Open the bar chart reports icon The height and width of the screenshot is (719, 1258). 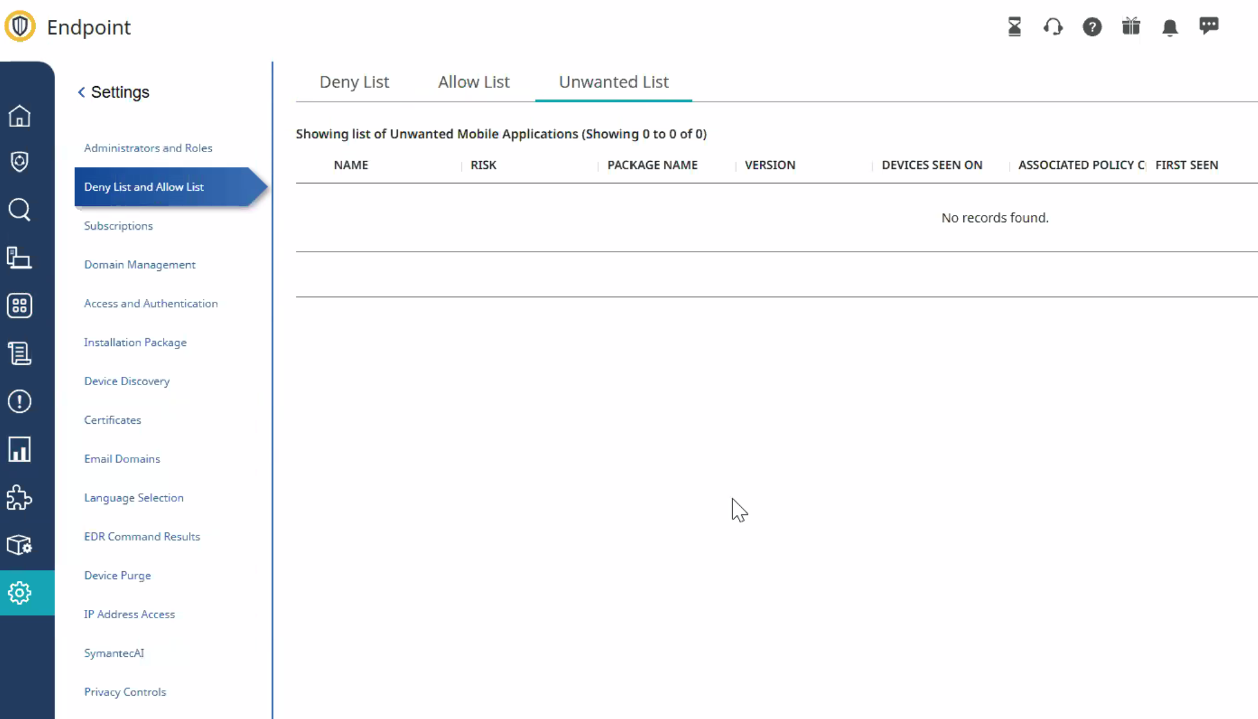(x=19, y=449)
